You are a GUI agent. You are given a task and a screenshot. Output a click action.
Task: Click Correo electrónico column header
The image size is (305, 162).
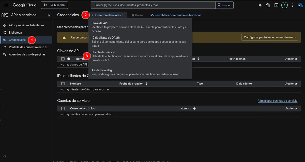click(x=83, y=108)
